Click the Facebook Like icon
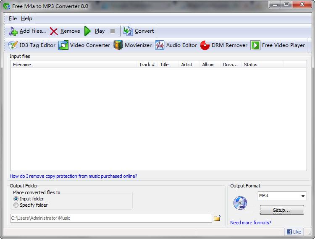The width and height of the screenshot is (315, 239). 289,232
